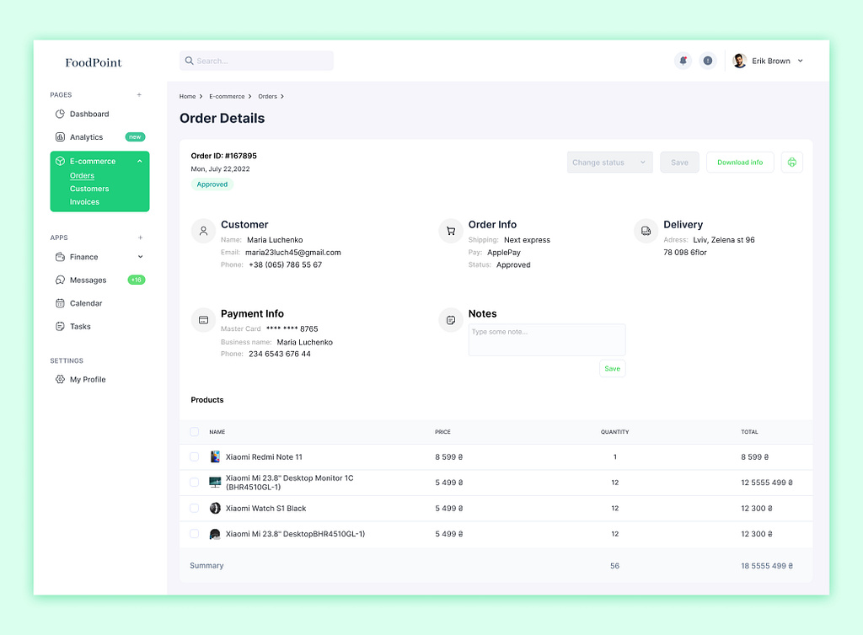This screenshot has height=635, width=863.
Task: Open the Calendar app icon
Action: pyautogui.click(x=60, y=303)
